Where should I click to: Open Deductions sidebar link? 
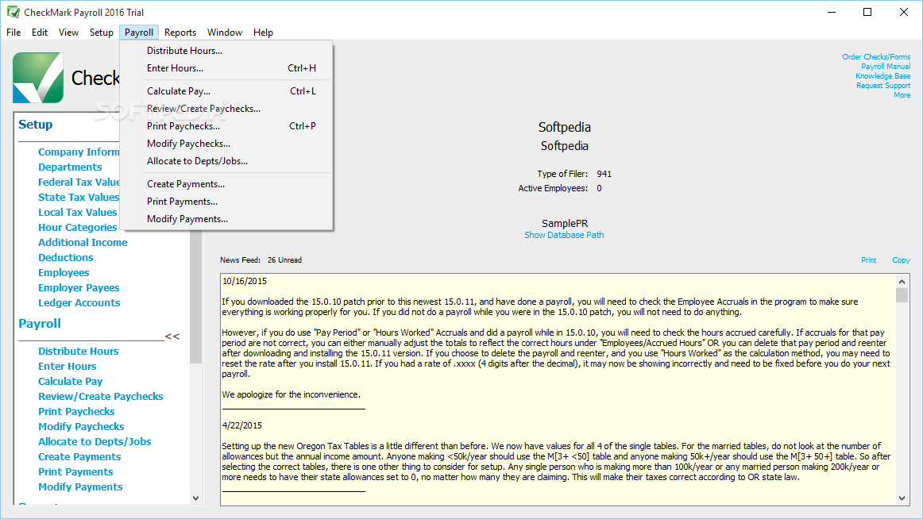65,257
